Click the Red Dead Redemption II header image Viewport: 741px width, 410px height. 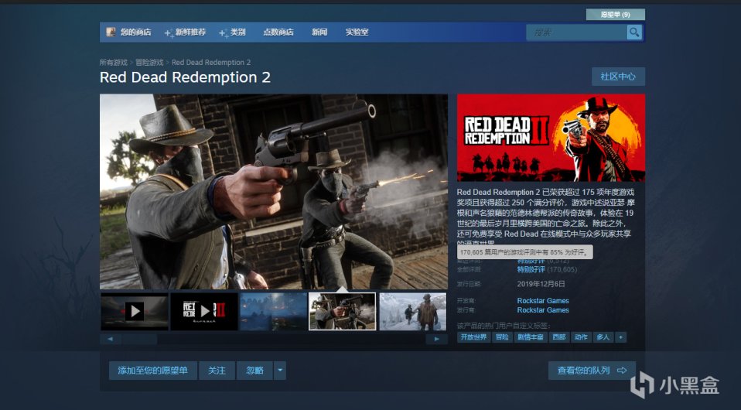[551, 138]
